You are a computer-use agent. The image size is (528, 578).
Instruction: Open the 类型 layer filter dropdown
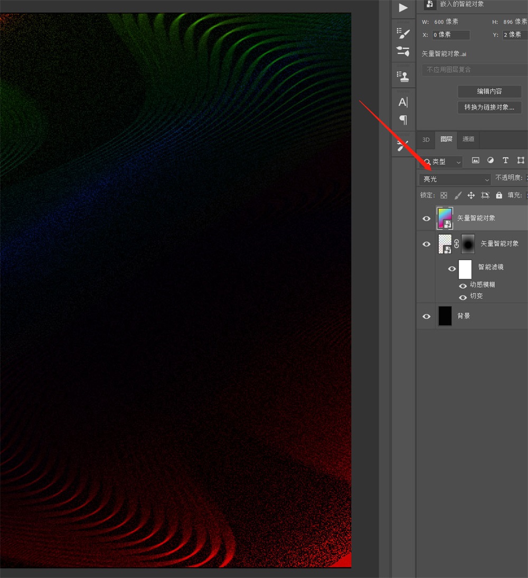(x=441, y=162)
